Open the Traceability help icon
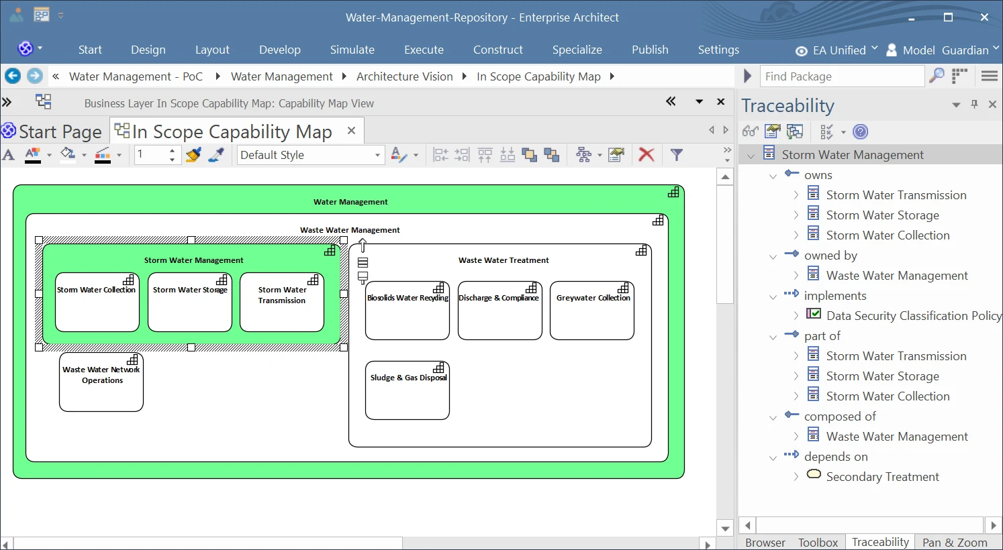 pyautogui.click(x=860, y=132)
